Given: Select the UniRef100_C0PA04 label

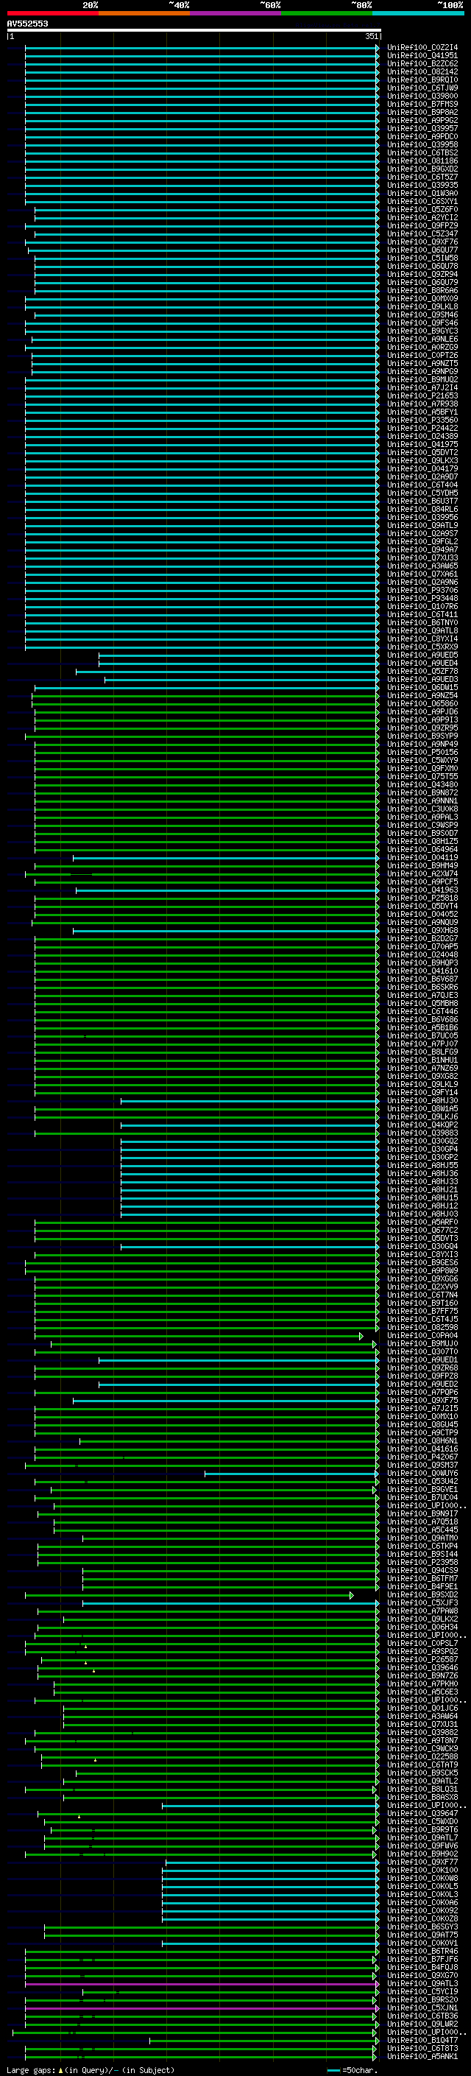Looking at the screenshot, I should pyautogui.click(x=422, y=1335).
